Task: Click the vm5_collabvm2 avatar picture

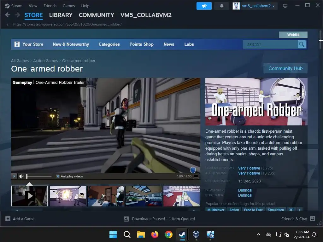Action: [236, 6]
